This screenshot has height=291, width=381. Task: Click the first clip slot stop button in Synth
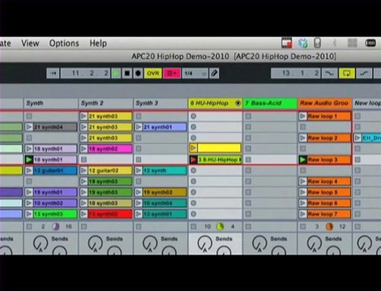click(x=29, y=116)
